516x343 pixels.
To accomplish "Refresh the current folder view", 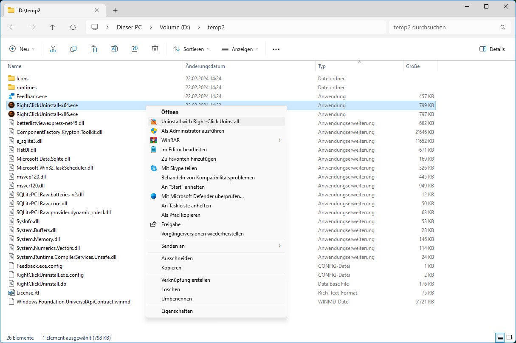I will [x=73, y=27].
